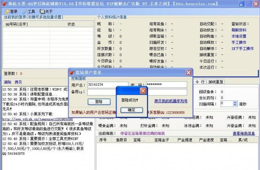The height and width of the screenshot is (170, 260).
Task: Click the IE下手工操作 link
Action: click(242, 49)
